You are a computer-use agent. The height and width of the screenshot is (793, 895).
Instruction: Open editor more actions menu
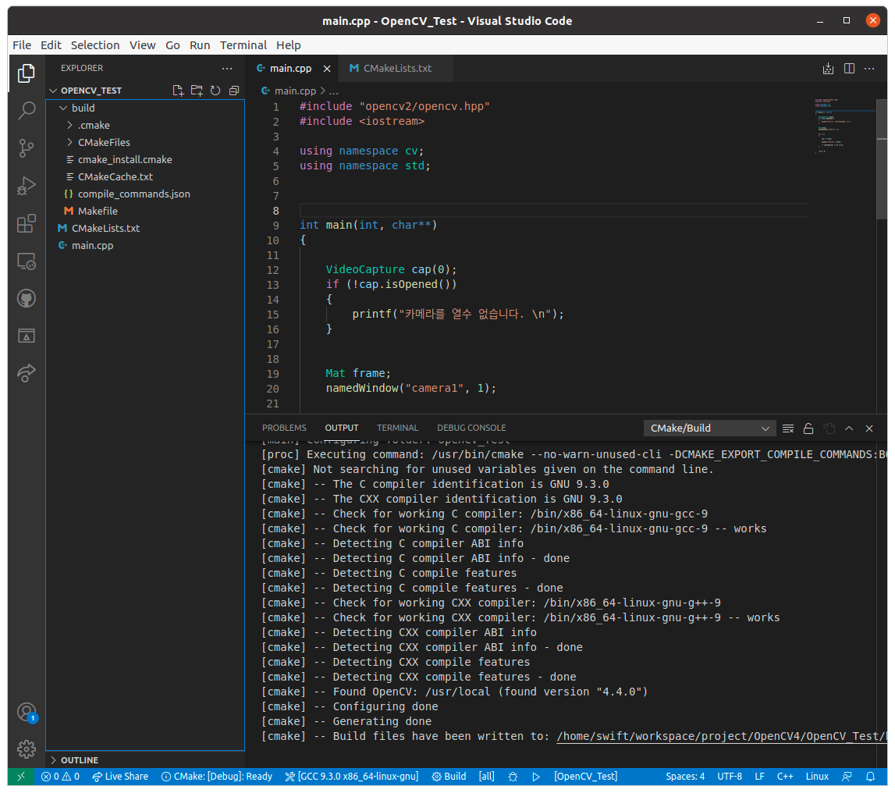(x=869, y=69)
